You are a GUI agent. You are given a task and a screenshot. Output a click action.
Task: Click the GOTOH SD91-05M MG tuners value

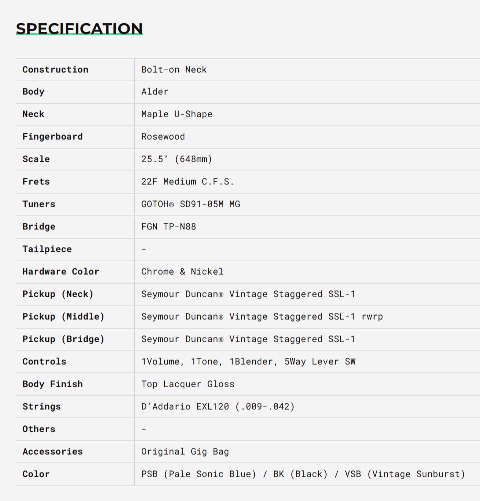pyautogui.click(x=190, y=204)
